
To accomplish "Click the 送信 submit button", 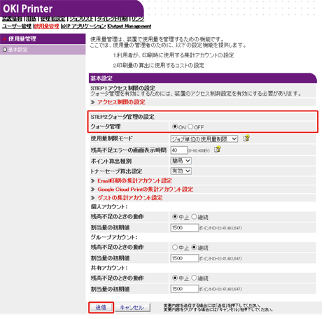I will pos(101,307).
